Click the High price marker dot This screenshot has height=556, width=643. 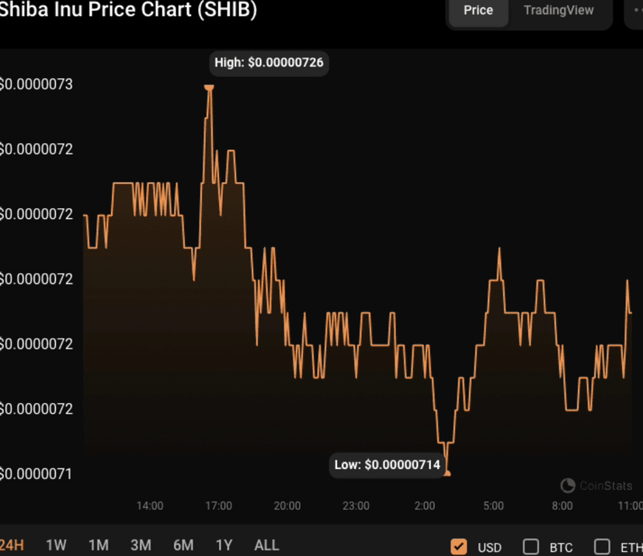tap(209, 87)
